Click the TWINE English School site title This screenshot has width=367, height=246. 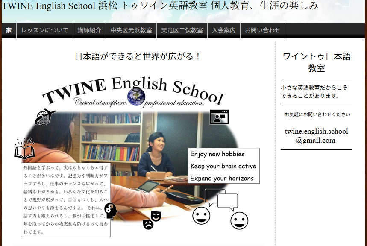[x=48, y=6]
